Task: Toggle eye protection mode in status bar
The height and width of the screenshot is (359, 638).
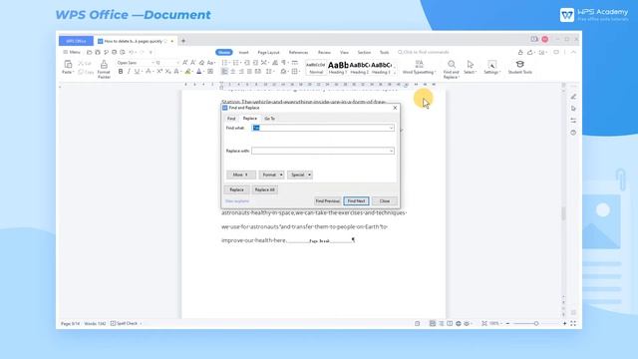Action: point(467,323)
